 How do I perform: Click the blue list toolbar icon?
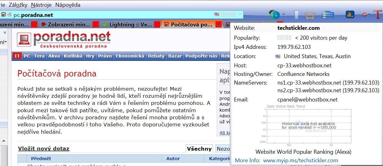[x=328, y=14]
